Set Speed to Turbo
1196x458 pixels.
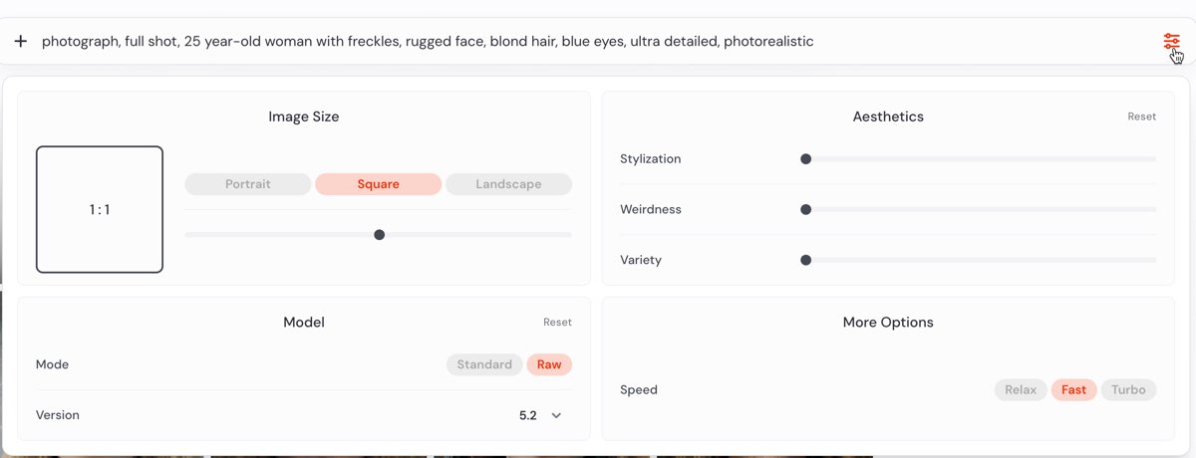pos(1128,389)
